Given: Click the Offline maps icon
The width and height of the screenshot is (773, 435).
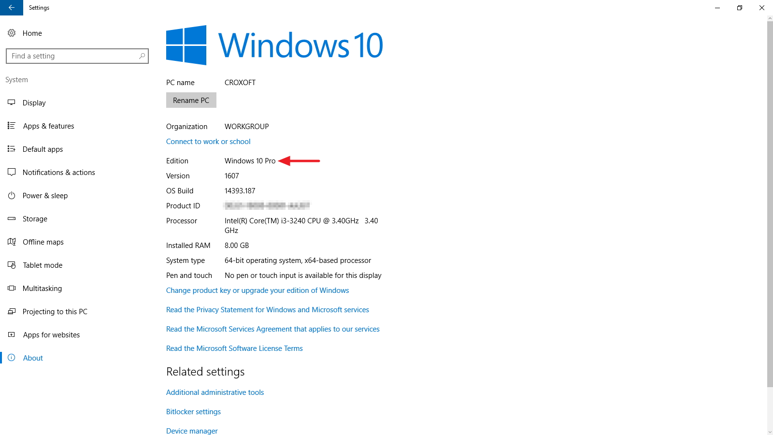Looking at the screenshot, I should pyautogui.click(x=12, y=242).
